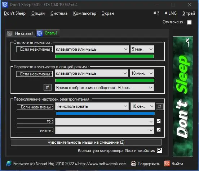
Task: Expand the empty 'то' power plan dropdown
Action: point(105,122)
